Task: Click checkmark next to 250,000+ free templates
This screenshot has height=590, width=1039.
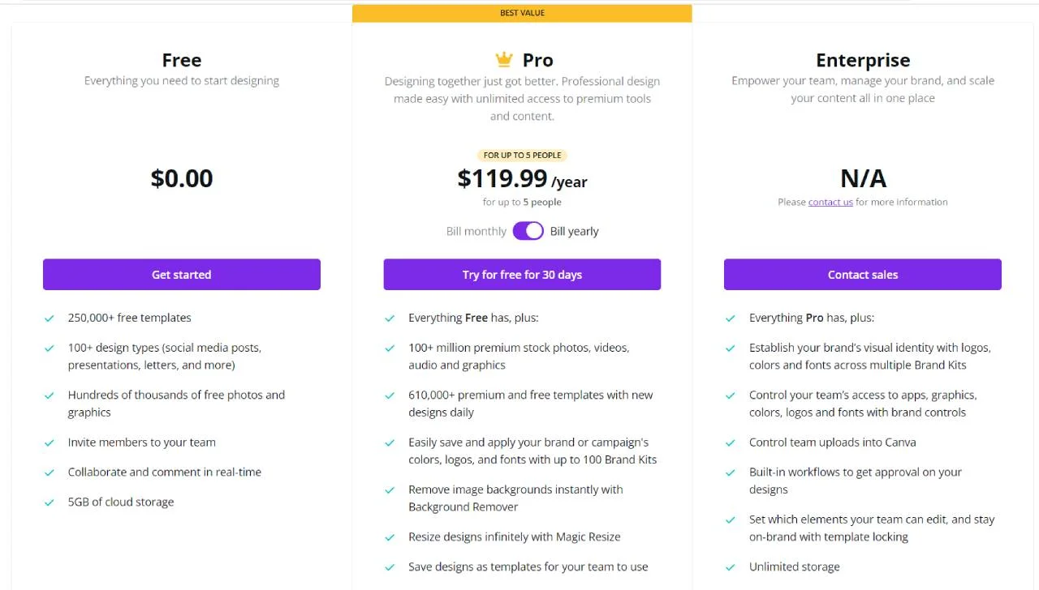Action: [x=50, y=319]
